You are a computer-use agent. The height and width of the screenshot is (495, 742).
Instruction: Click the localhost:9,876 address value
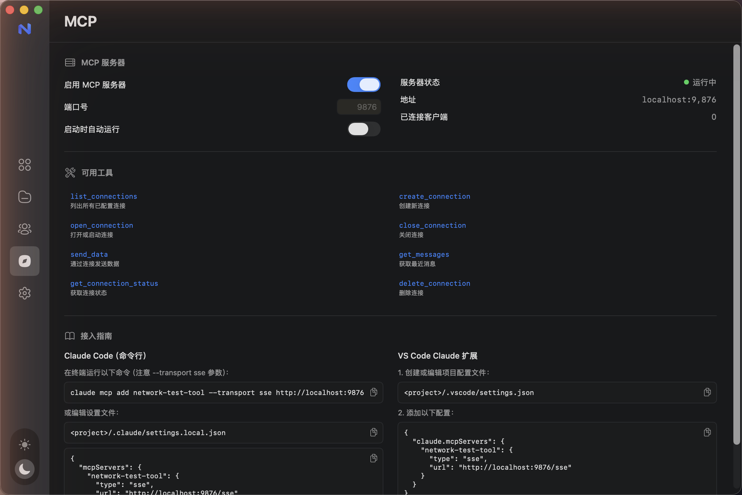click(x=679, y=100)
